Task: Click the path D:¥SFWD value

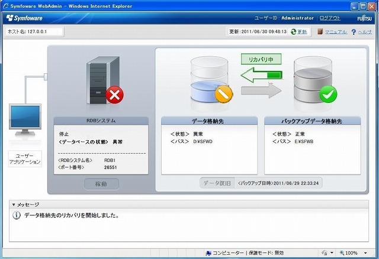Action: click(x=203, y=142)
